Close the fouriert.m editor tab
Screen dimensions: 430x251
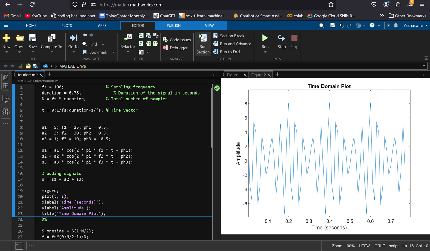[x=41, y=75]
